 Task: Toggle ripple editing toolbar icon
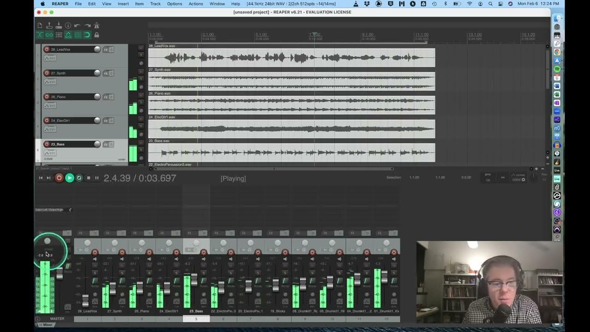[59, 35]
